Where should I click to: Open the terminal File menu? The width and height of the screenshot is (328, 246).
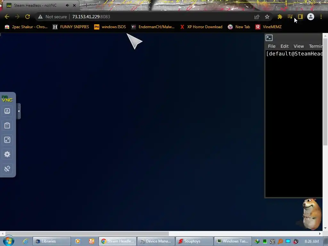(x=272, y=46)
